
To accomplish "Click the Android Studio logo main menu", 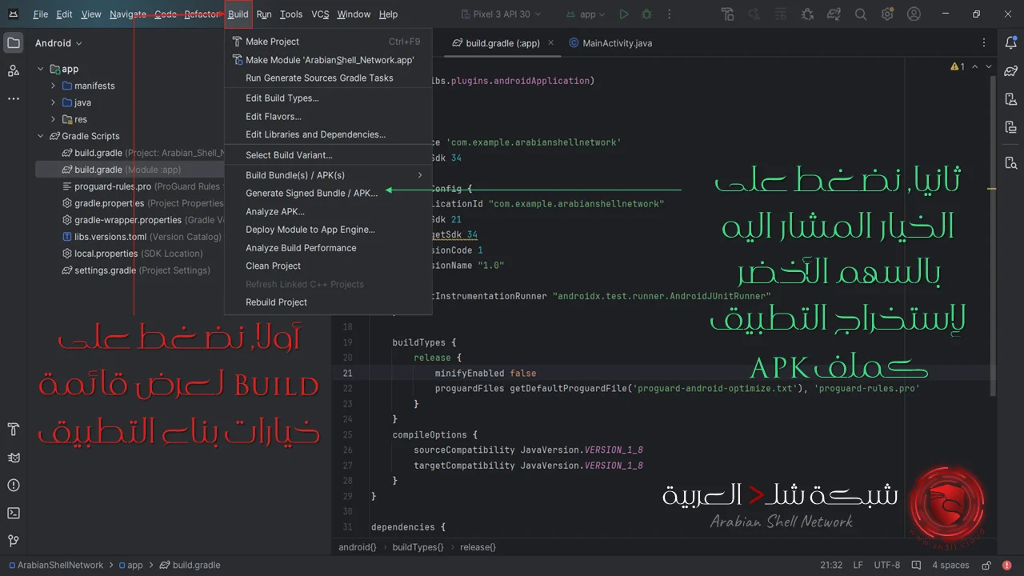I will click(x=14, y=14).
